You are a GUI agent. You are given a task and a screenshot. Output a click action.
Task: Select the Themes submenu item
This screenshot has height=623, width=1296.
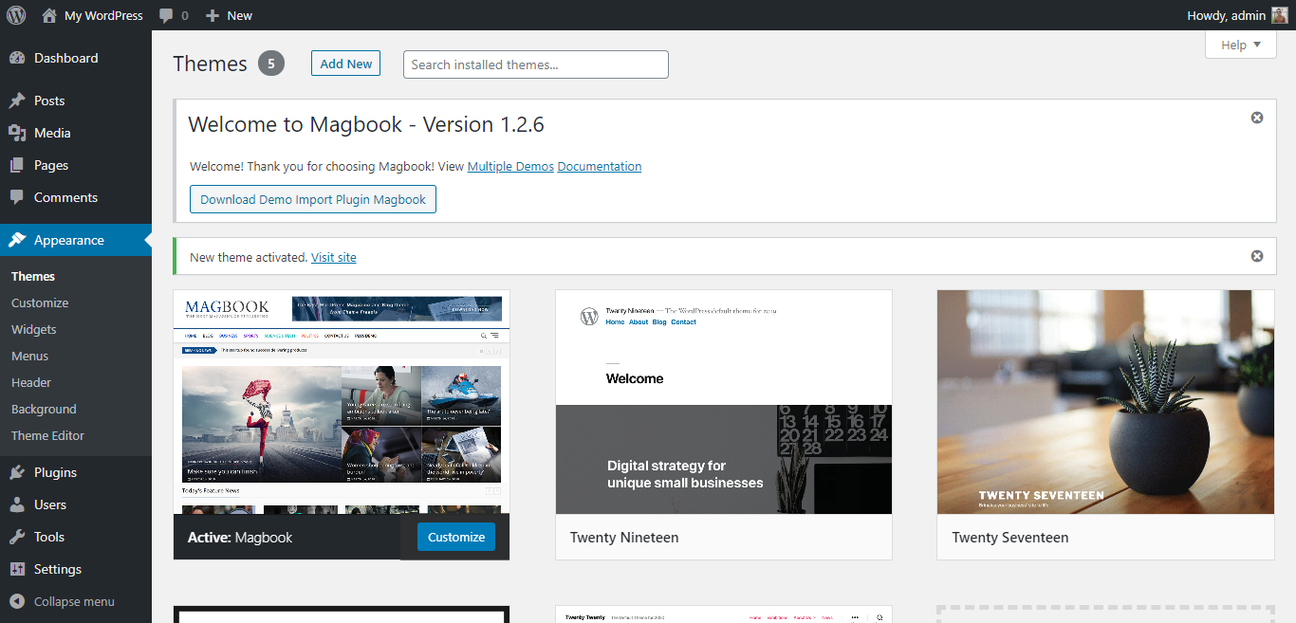click(33, 276)
